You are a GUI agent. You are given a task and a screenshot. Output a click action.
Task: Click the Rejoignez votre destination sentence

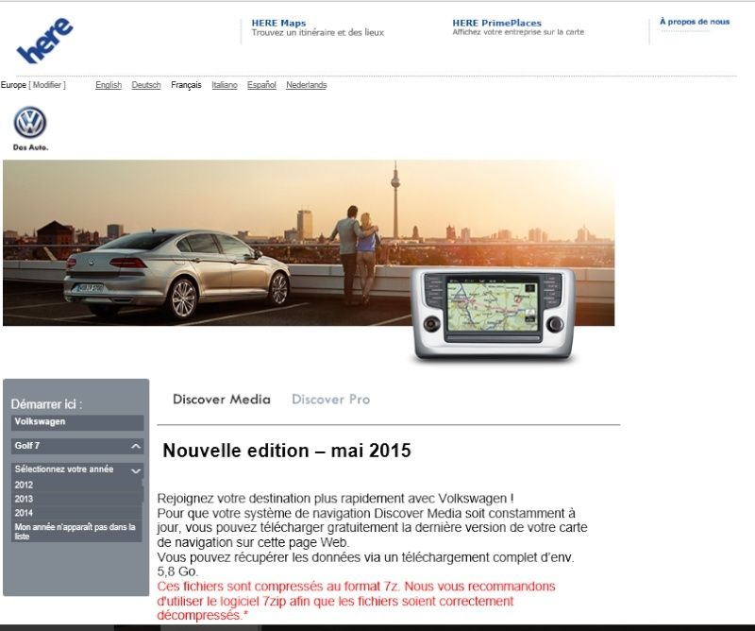[335, 498]
